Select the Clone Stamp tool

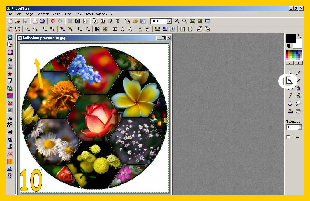point(290,111)
